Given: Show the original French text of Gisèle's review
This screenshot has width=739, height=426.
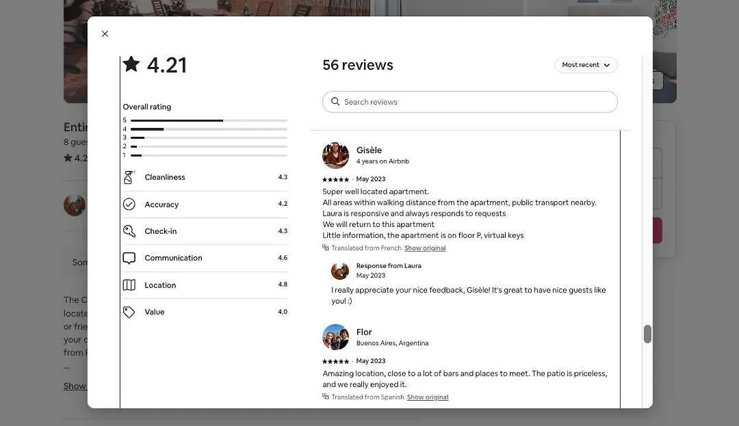Looking at the screenshot, I should [425, 248].
